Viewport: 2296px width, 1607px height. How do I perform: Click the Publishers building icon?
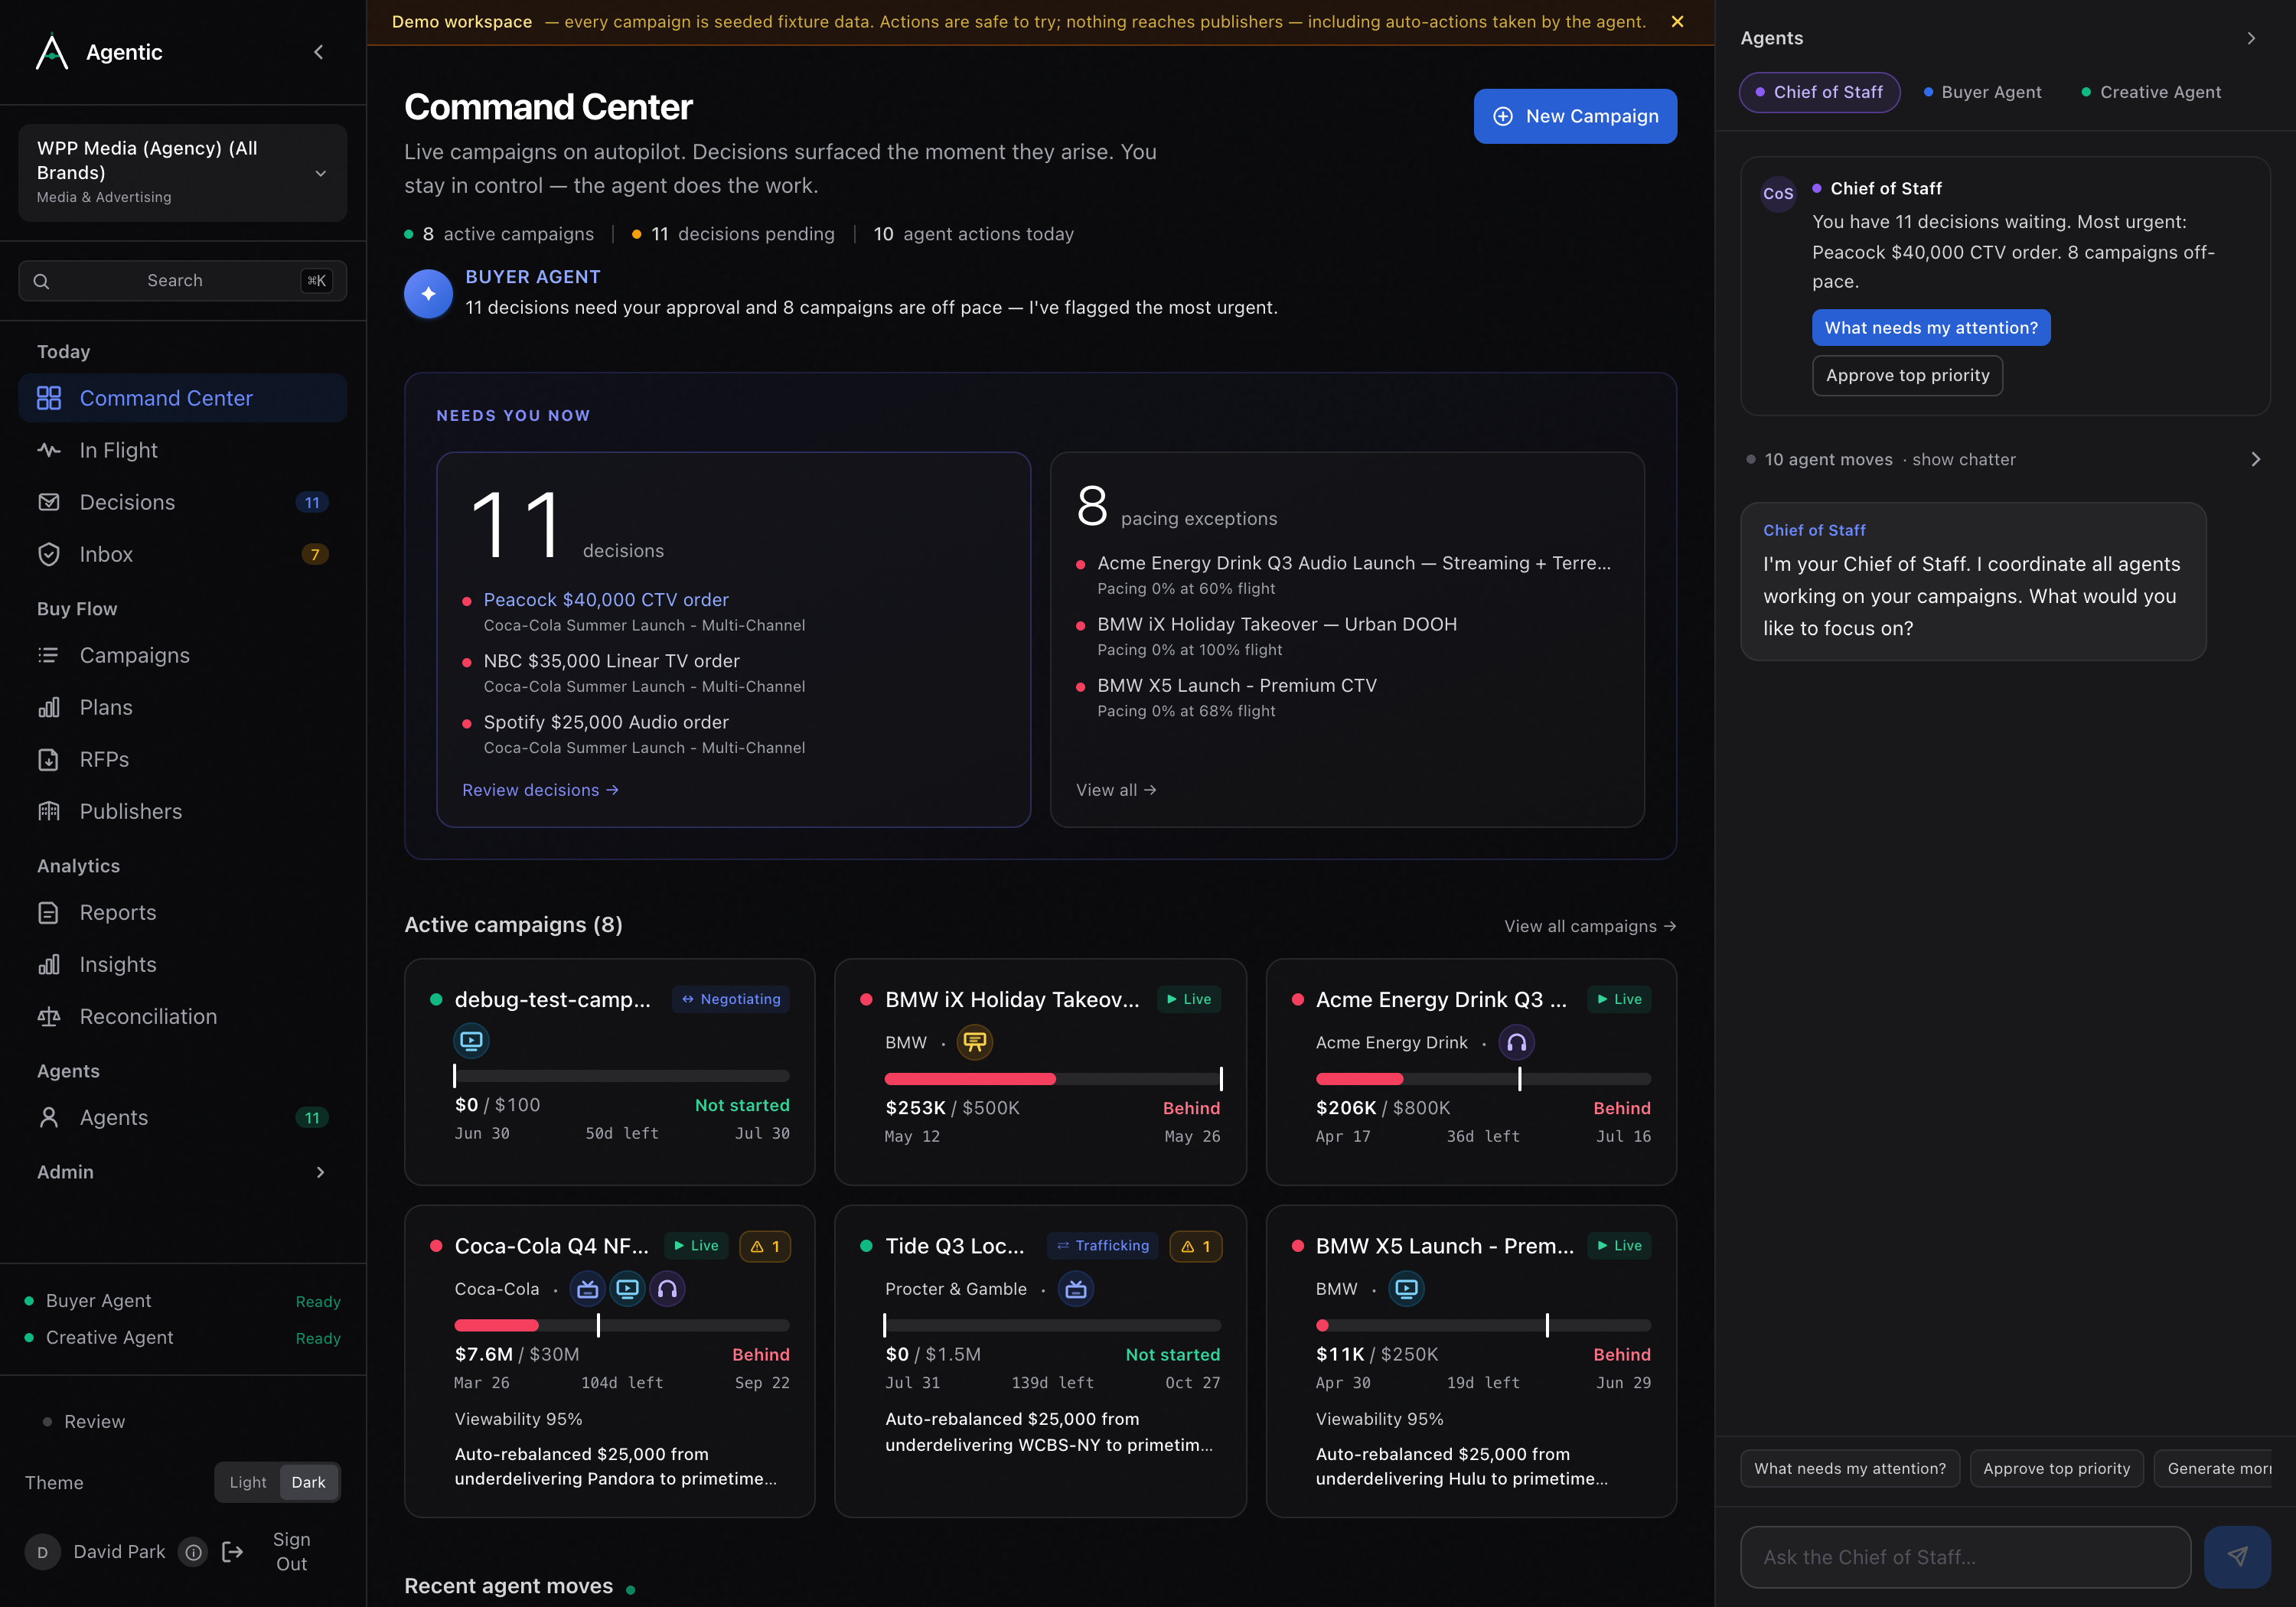tap(48, 811)
